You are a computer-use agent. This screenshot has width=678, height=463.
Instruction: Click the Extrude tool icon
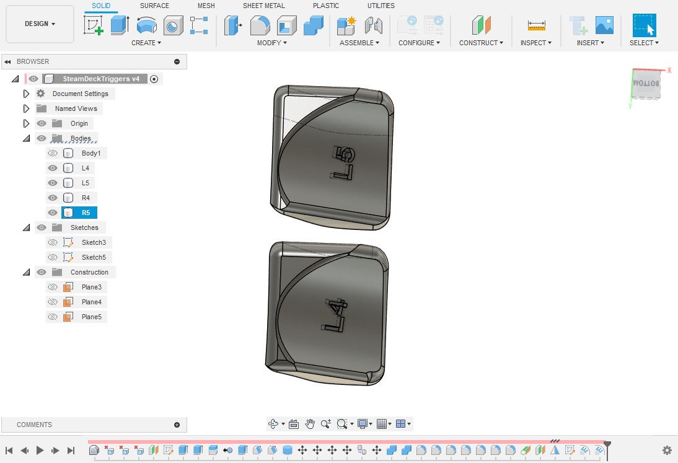119,25
